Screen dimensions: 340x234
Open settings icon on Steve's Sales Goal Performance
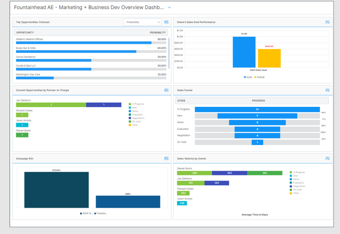tap(327, 22)
